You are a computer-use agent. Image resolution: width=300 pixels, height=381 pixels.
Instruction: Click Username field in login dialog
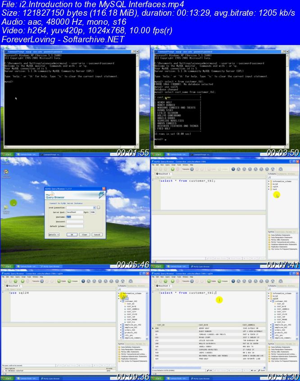pyautogui.click(x=75, y=217)
